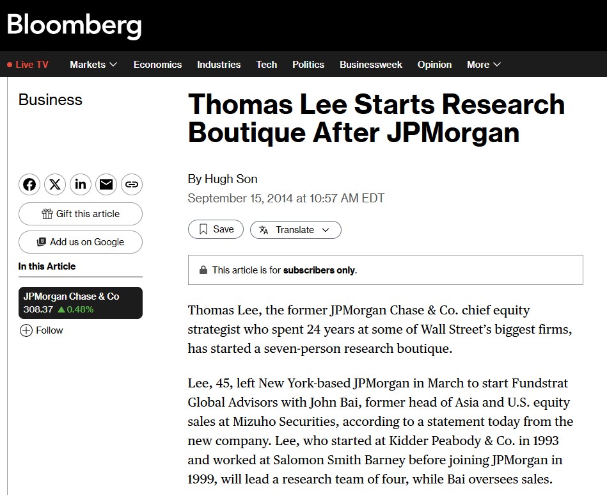Open the Economics section
607x495 pixels.
click(157, 65)
